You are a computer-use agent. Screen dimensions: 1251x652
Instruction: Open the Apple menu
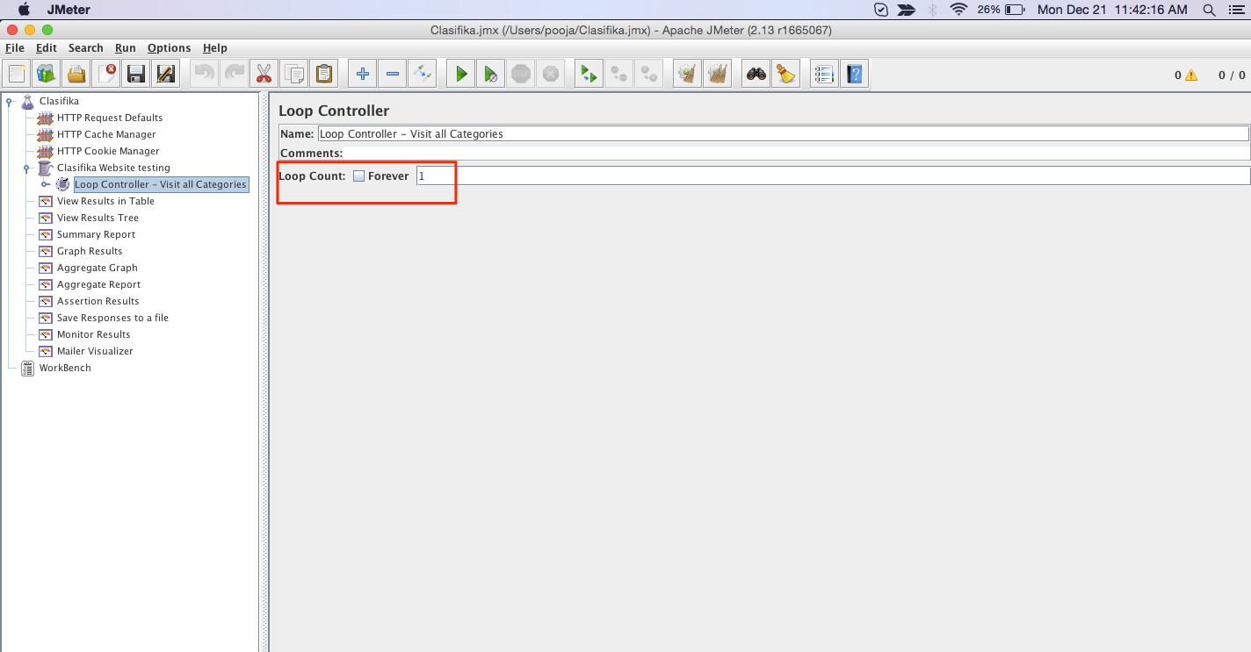24,10
